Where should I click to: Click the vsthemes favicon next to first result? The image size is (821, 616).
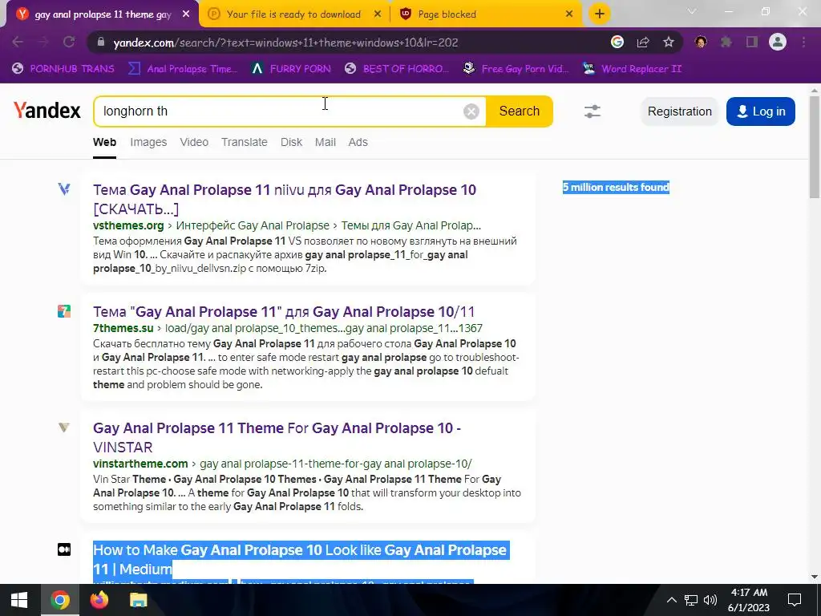(x=64, y=189)
